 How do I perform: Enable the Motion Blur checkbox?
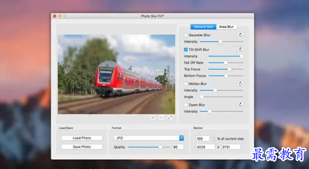(x=186, y=84)
